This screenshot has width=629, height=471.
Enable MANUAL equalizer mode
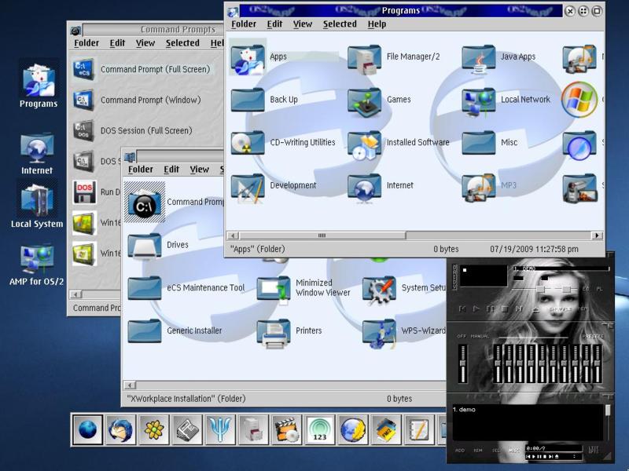coord(480,337)
